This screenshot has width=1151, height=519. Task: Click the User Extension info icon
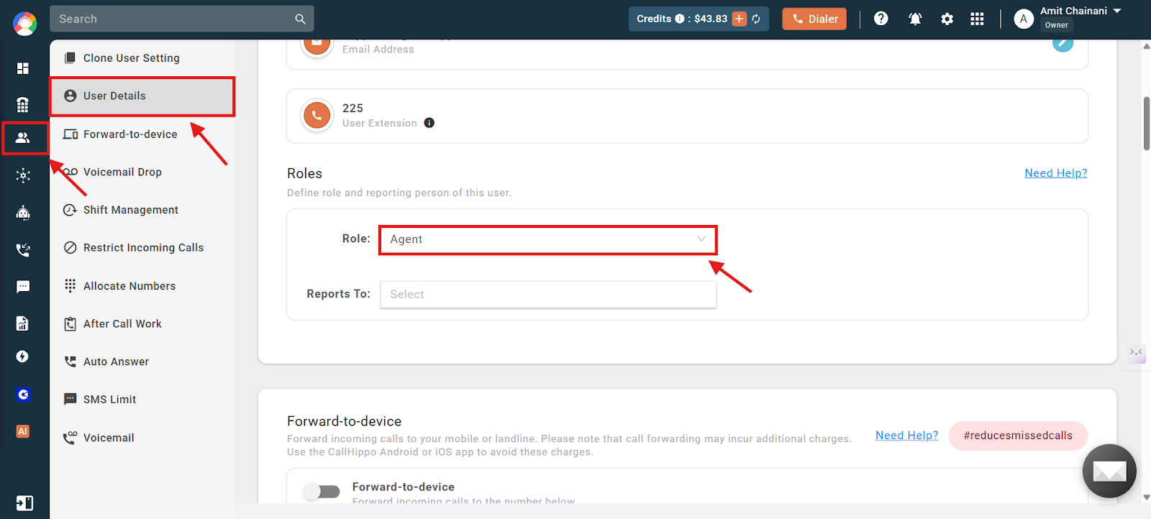click(x=429, y=123)
